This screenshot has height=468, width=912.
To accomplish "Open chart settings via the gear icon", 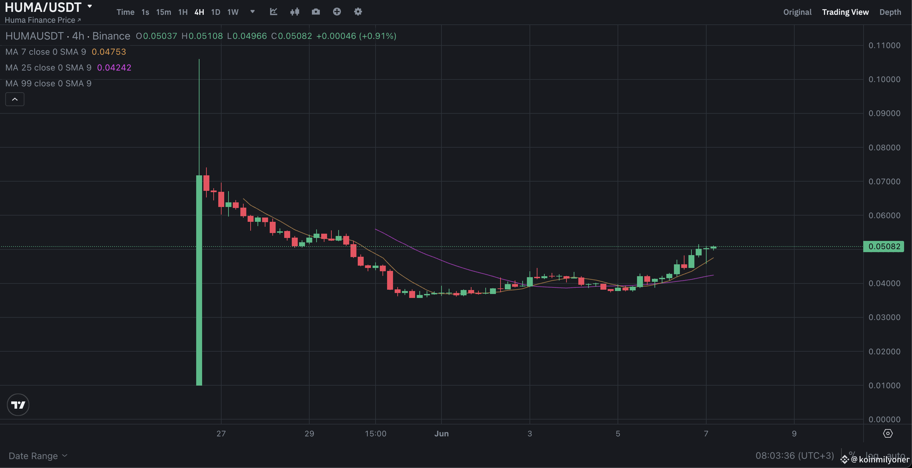I will (x=358, y=12).
